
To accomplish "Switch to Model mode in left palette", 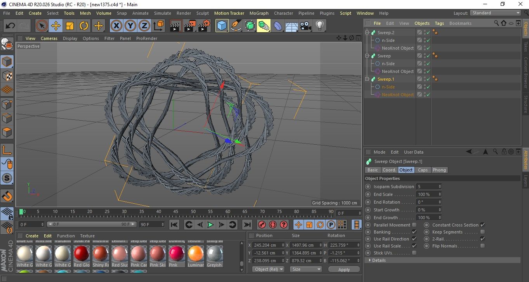I will point(7,62).
